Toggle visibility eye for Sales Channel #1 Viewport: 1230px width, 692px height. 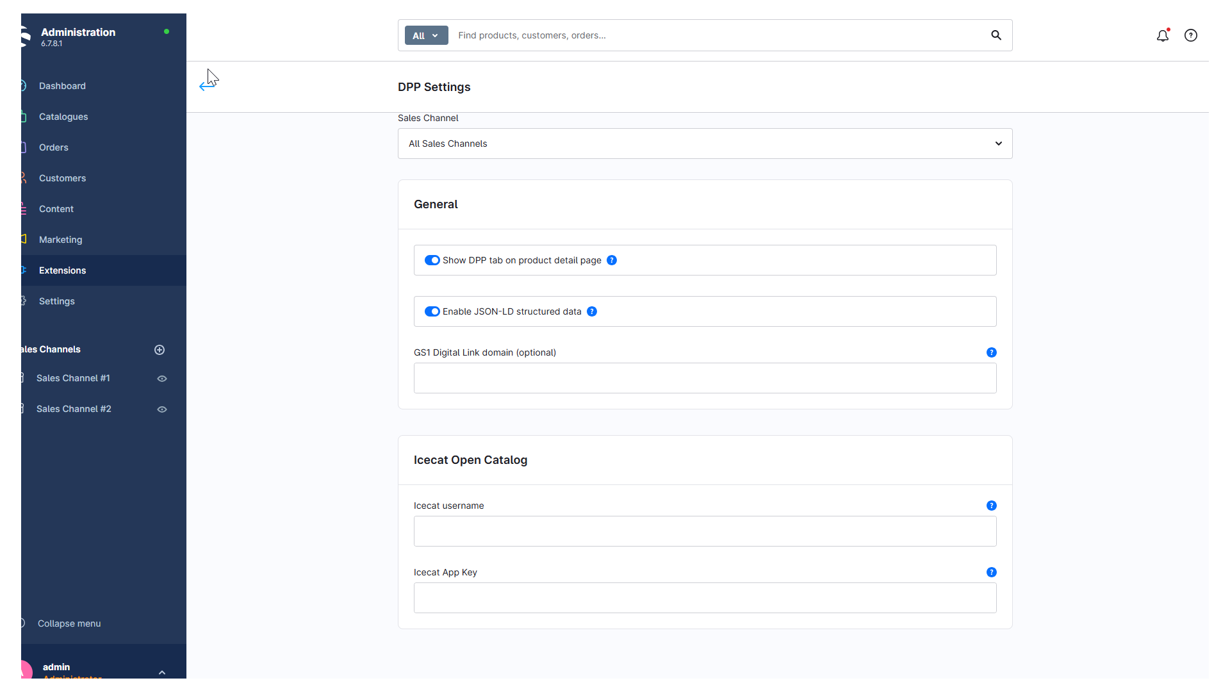pos(162,379)
